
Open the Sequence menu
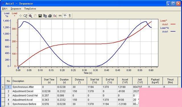16,9
